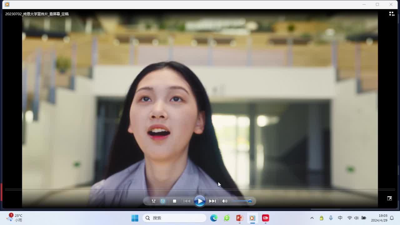Click the Media Player taskbar icon
The width and height of the screenshot is (400, 225).
[252, 218]
